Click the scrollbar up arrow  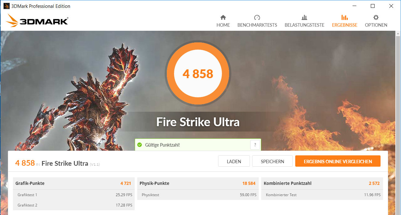pyautogui.click(x=398, y=33)
